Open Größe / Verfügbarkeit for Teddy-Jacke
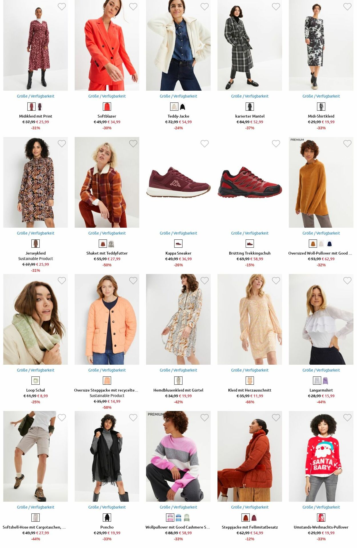The width and height of the screenshot is (357, 548). (x=178, y=96)
